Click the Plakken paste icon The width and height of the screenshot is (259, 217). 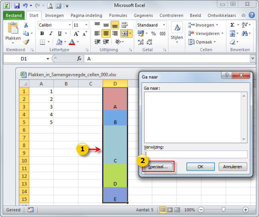tap(13, 28)
